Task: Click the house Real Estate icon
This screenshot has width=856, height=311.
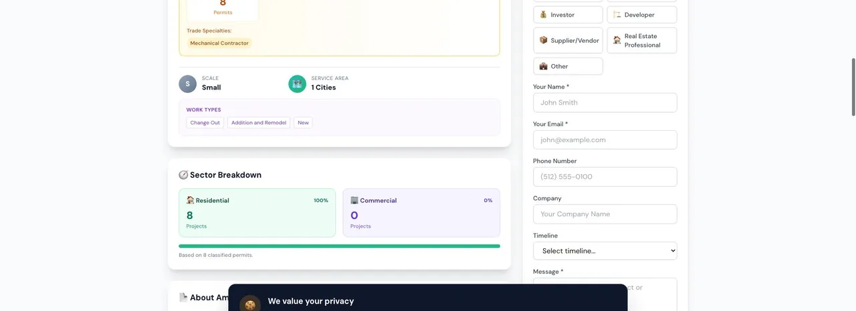Action: 617,40
